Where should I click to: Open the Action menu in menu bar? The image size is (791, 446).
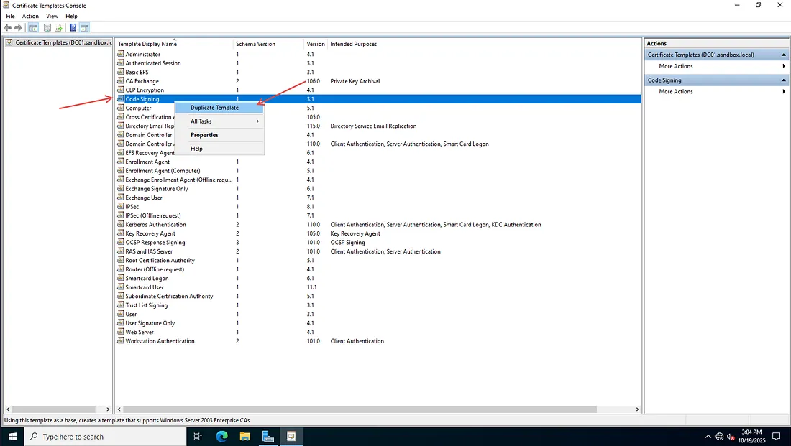(30, 16)
